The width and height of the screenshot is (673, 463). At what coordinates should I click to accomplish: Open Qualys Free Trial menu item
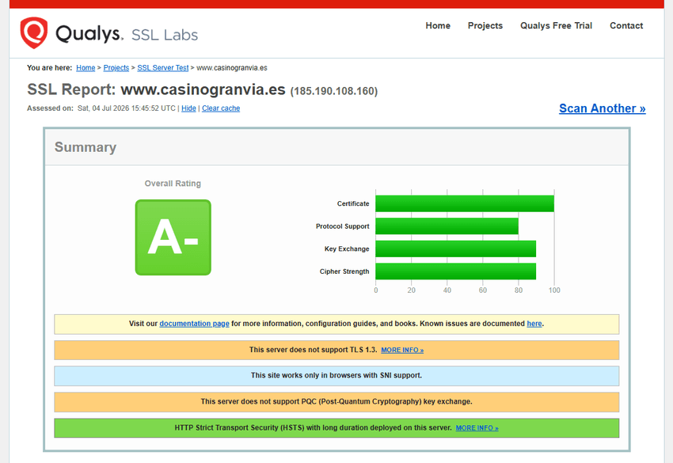pos(556,26)
